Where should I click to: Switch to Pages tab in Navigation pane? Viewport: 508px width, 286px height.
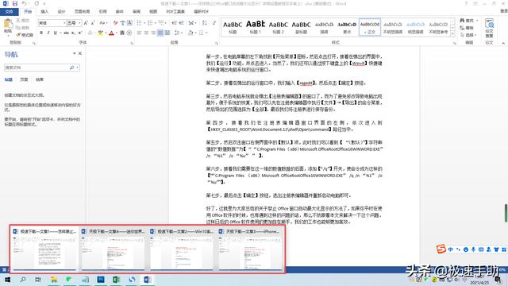pyautogui.click(x=24, y=79)
